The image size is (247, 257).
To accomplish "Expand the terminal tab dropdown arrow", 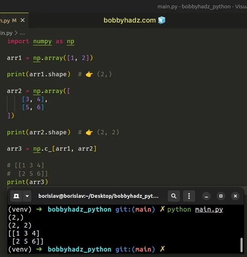I will (x=27, y=196).
